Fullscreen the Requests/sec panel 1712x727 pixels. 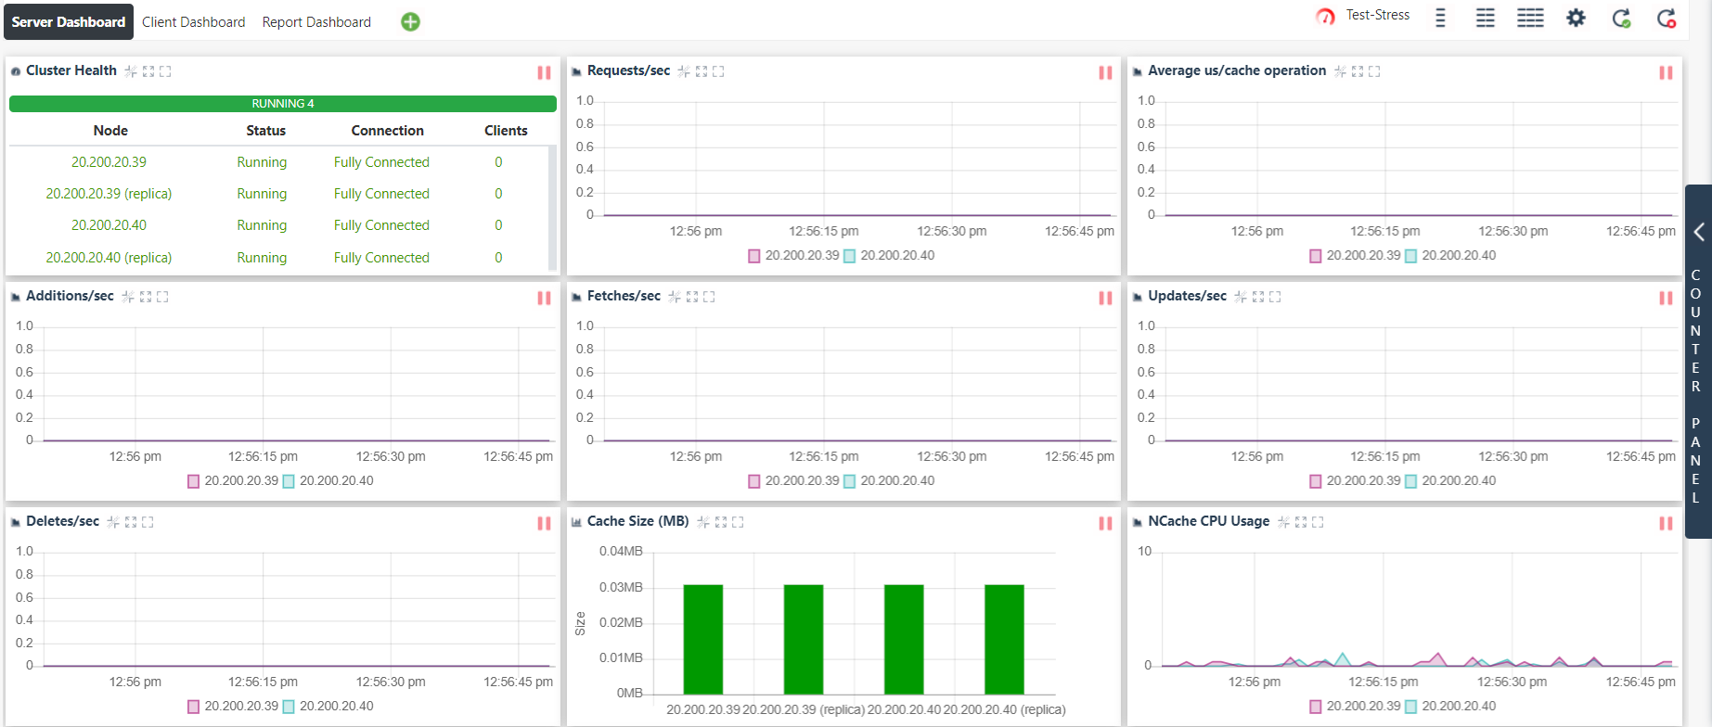tap(718, 71)
